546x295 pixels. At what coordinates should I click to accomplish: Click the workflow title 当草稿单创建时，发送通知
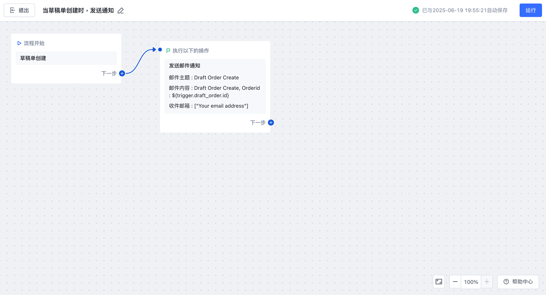78,11
